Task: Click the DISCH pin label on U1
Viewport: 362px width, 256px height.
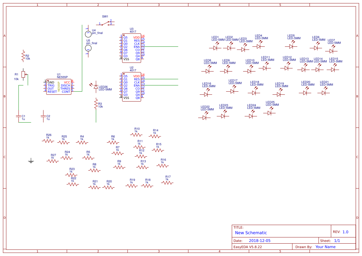Action: [65, 85]
